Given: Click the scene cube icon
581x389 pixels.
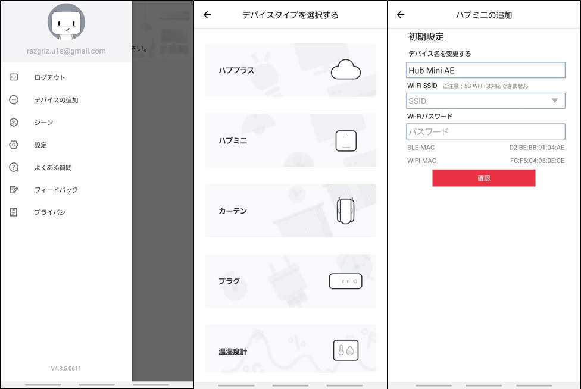Looking at the screenshot, I should tap(14, 122).
